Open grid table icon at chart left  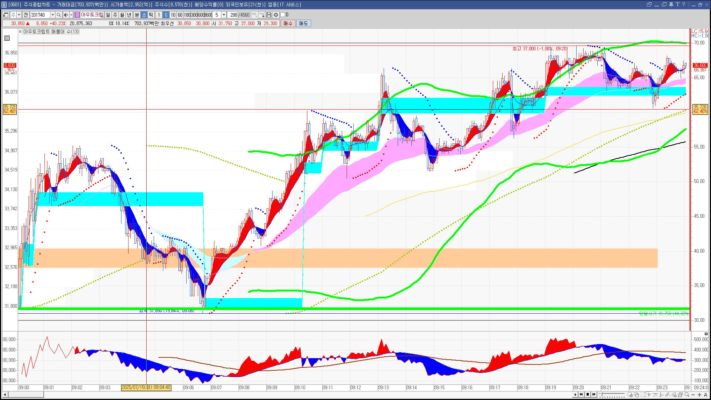tap(7, 38)
